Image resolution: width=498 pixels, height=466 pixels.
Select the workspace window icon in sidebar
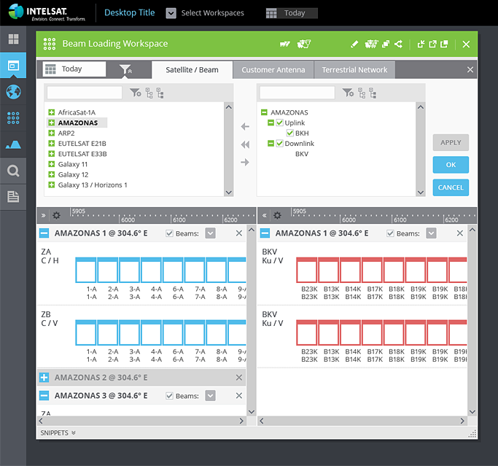pos(13,66)
